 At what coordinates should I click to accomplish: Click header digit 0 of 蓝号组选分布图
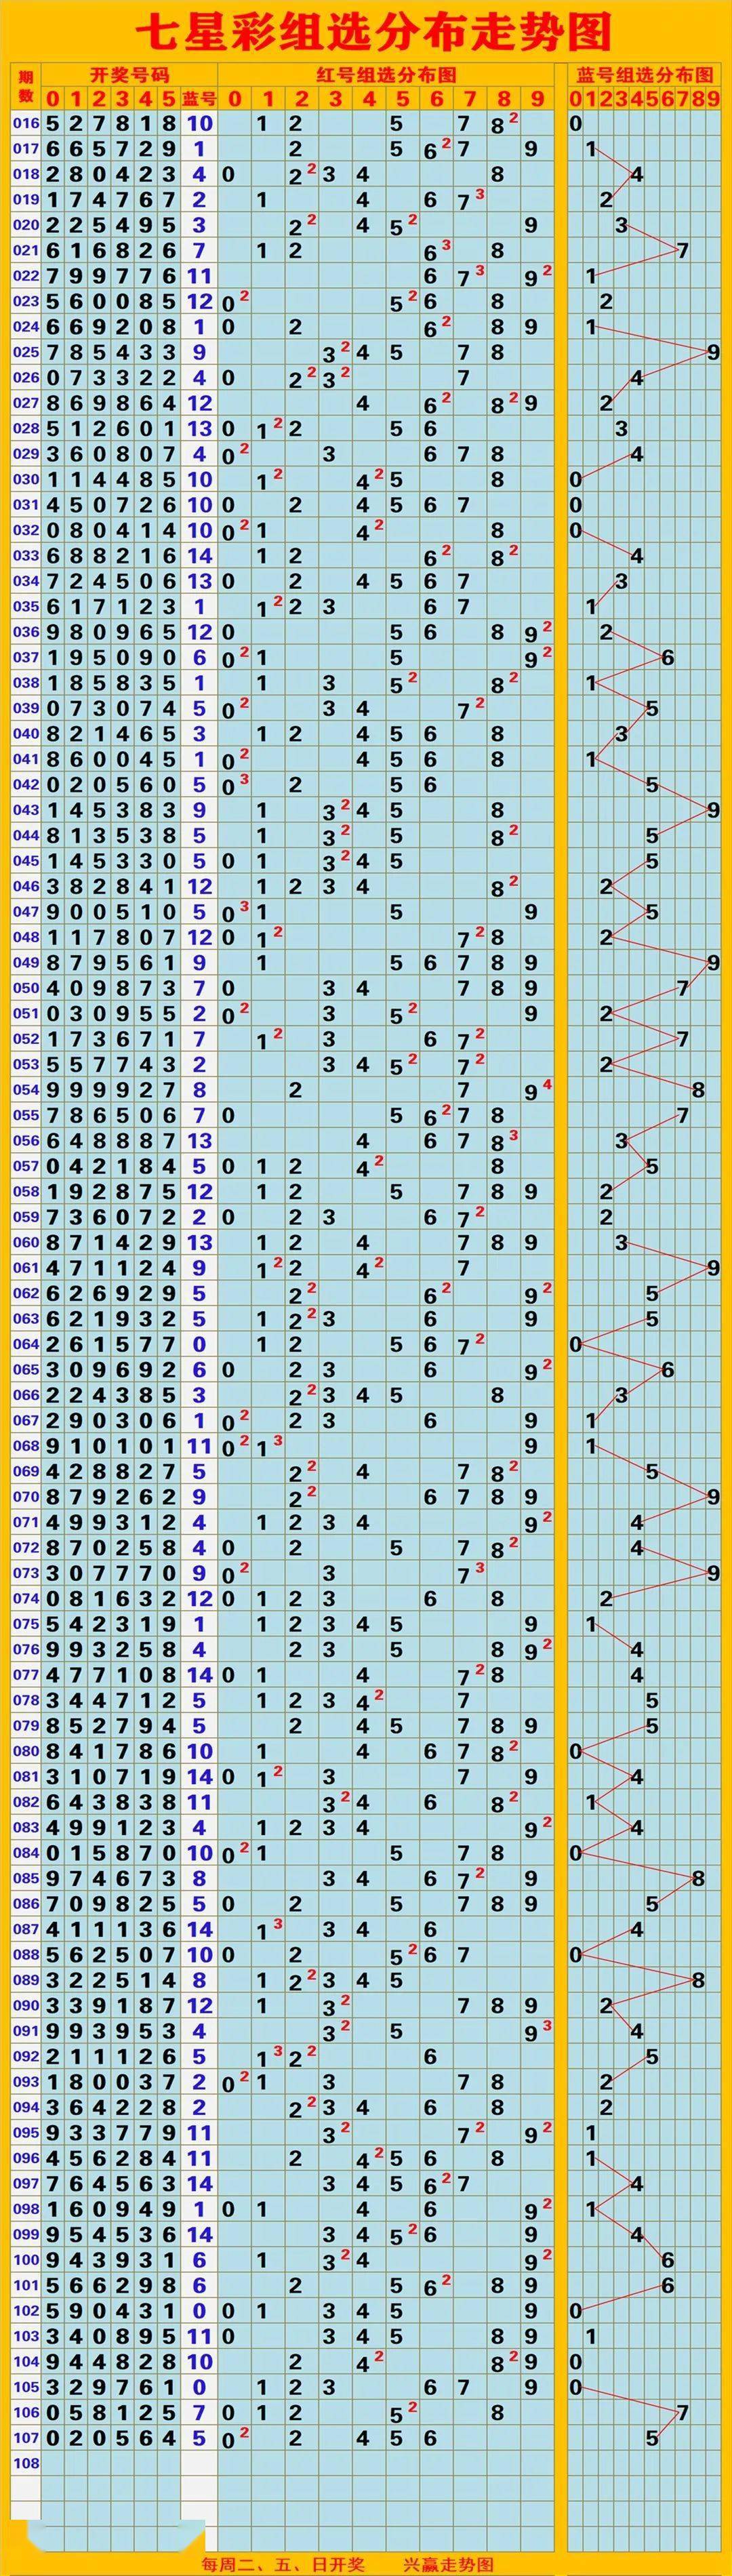click(575, 98)
